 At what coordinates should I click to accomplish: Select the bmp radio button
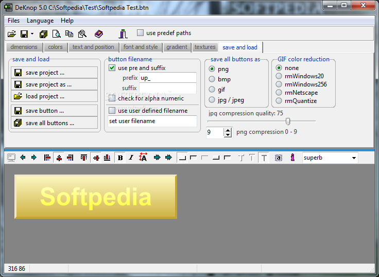pyautogui.click(x=212, y=79)
